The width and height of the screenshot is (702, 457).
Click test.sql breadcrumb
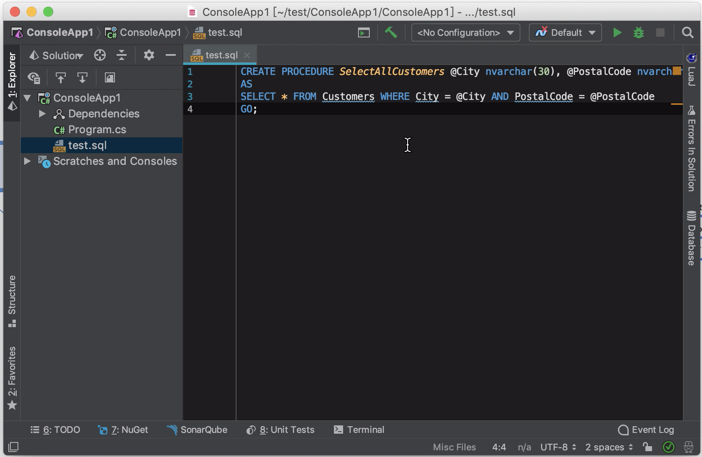coord(218,32)
